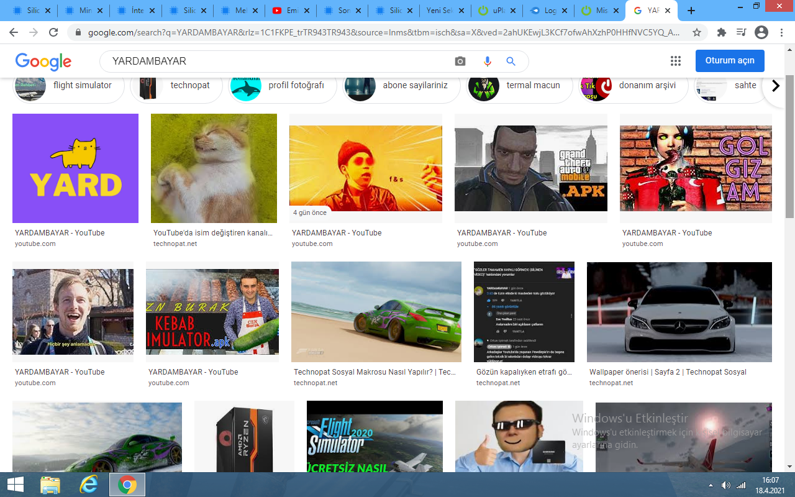The height and width of the screenshot is (497, 795).
Task: Switch to the 'Mis' tab
Action: (599, 11)
